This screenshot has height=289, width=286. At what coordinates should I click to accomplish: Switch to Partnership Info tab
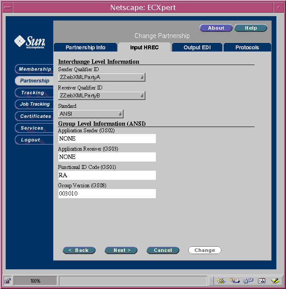[x=86, y=48]
